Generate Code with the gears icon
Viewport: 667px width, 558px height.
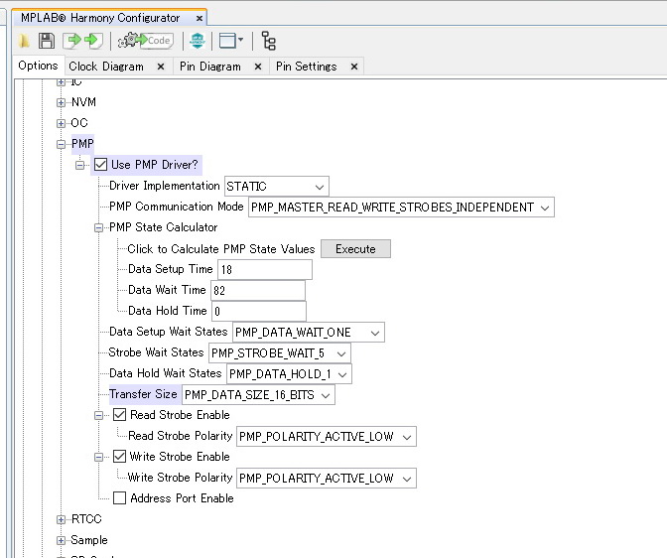[x=146, y=41]
